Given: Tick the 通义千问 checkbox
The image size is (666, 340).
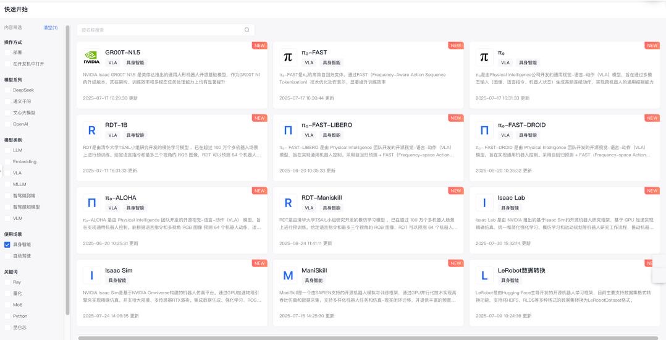Looking at the screenshot, I should pos(7,101).
